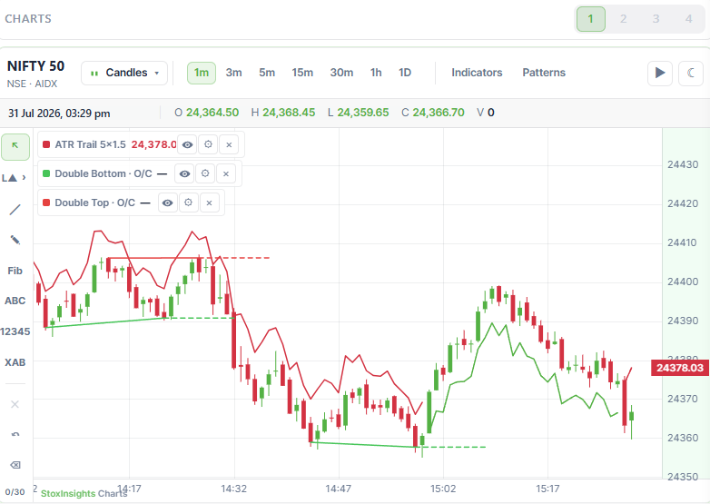
Task: Click the ATR Trail red color swatch
Action: [45, 144]
